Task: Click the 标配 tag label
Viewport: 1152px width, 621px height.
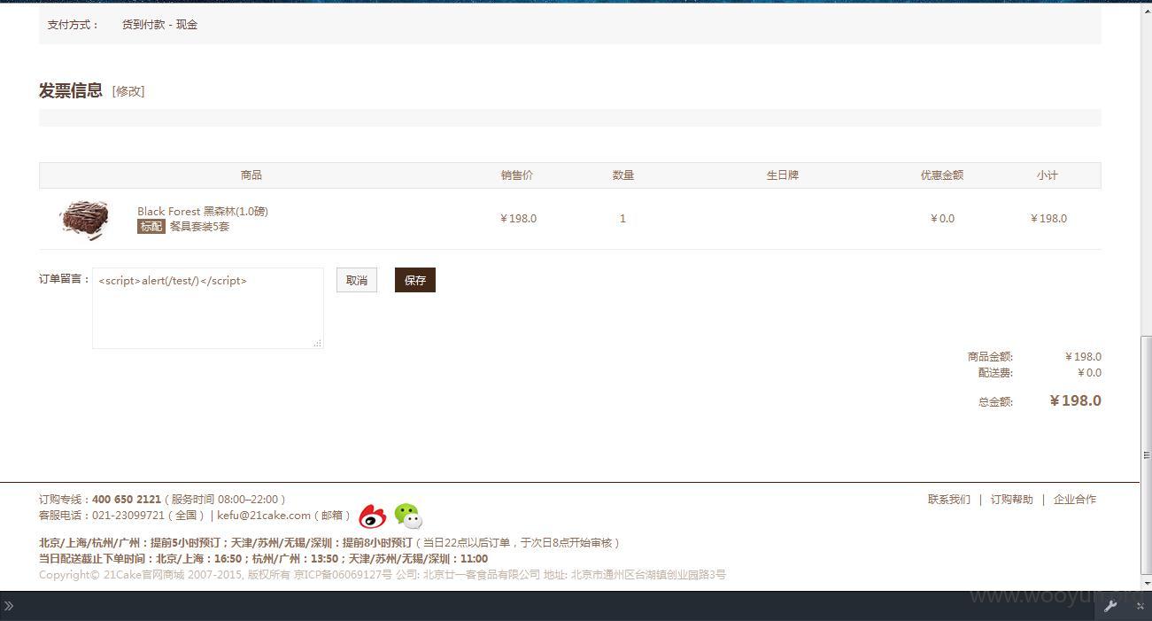Action: pyautogui.click(x=151, y=227)
